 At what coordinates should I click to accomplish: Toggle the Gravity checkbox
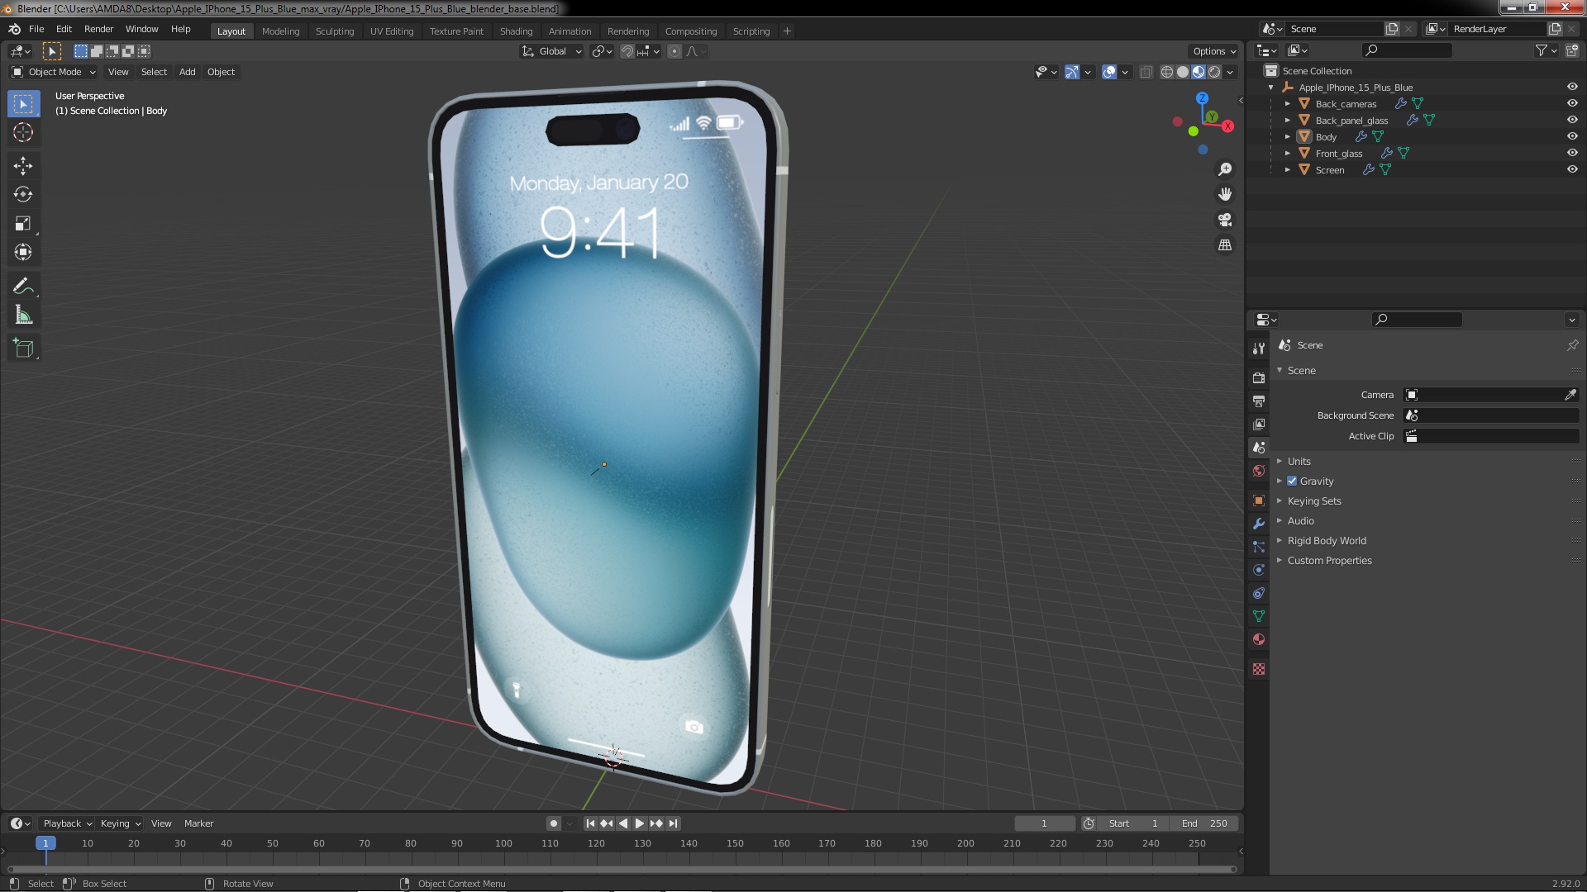[1292, 481]
